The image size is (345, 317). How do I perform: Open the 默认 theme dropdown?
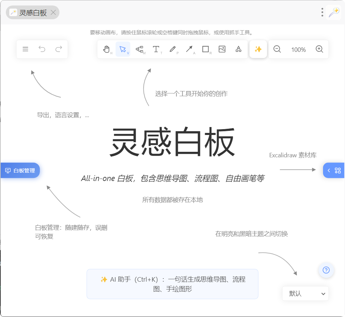click(305, 293)
